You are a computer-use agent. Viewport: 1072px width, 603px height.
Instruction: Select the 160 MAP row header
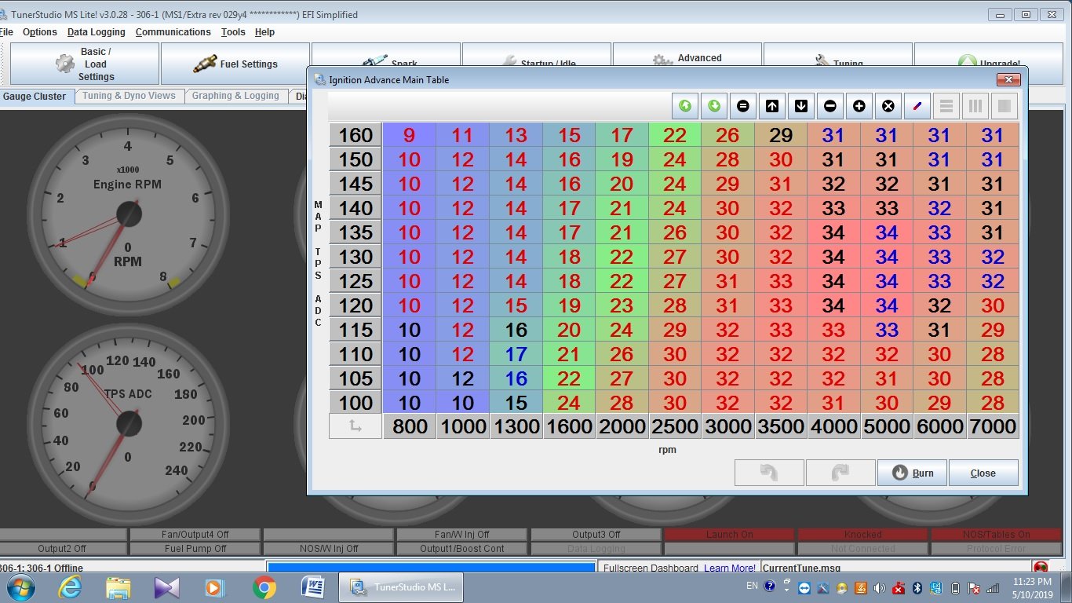[356, 135]
